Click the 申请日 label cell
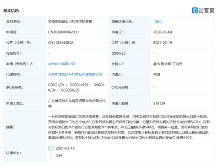Image resolution: width=217 pixels, height=167 pixels. 130,32
